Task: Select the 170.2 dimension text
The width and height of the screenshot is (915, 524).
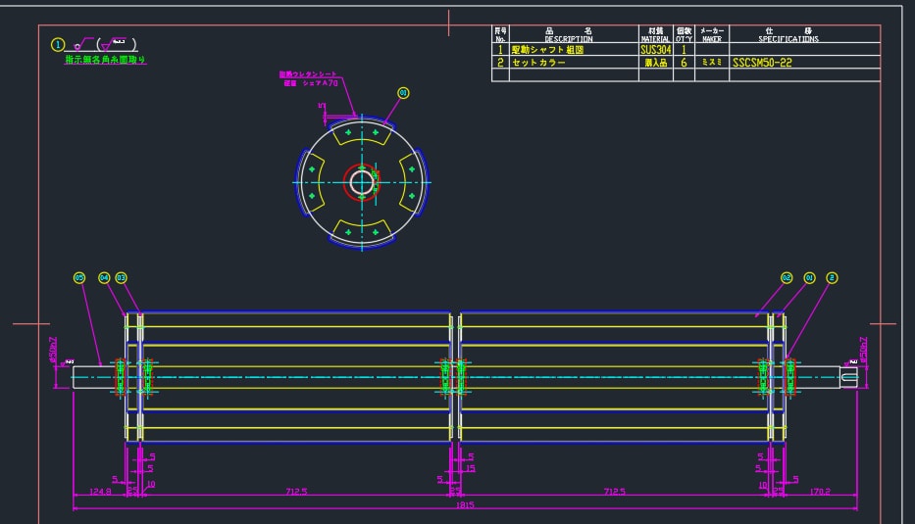Action: [820, 492]
